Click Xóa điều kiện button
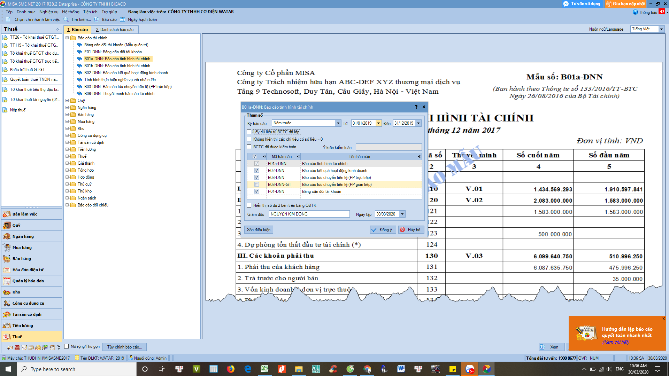The height and width of the screenshot is (376, 669). click(259, 230)
